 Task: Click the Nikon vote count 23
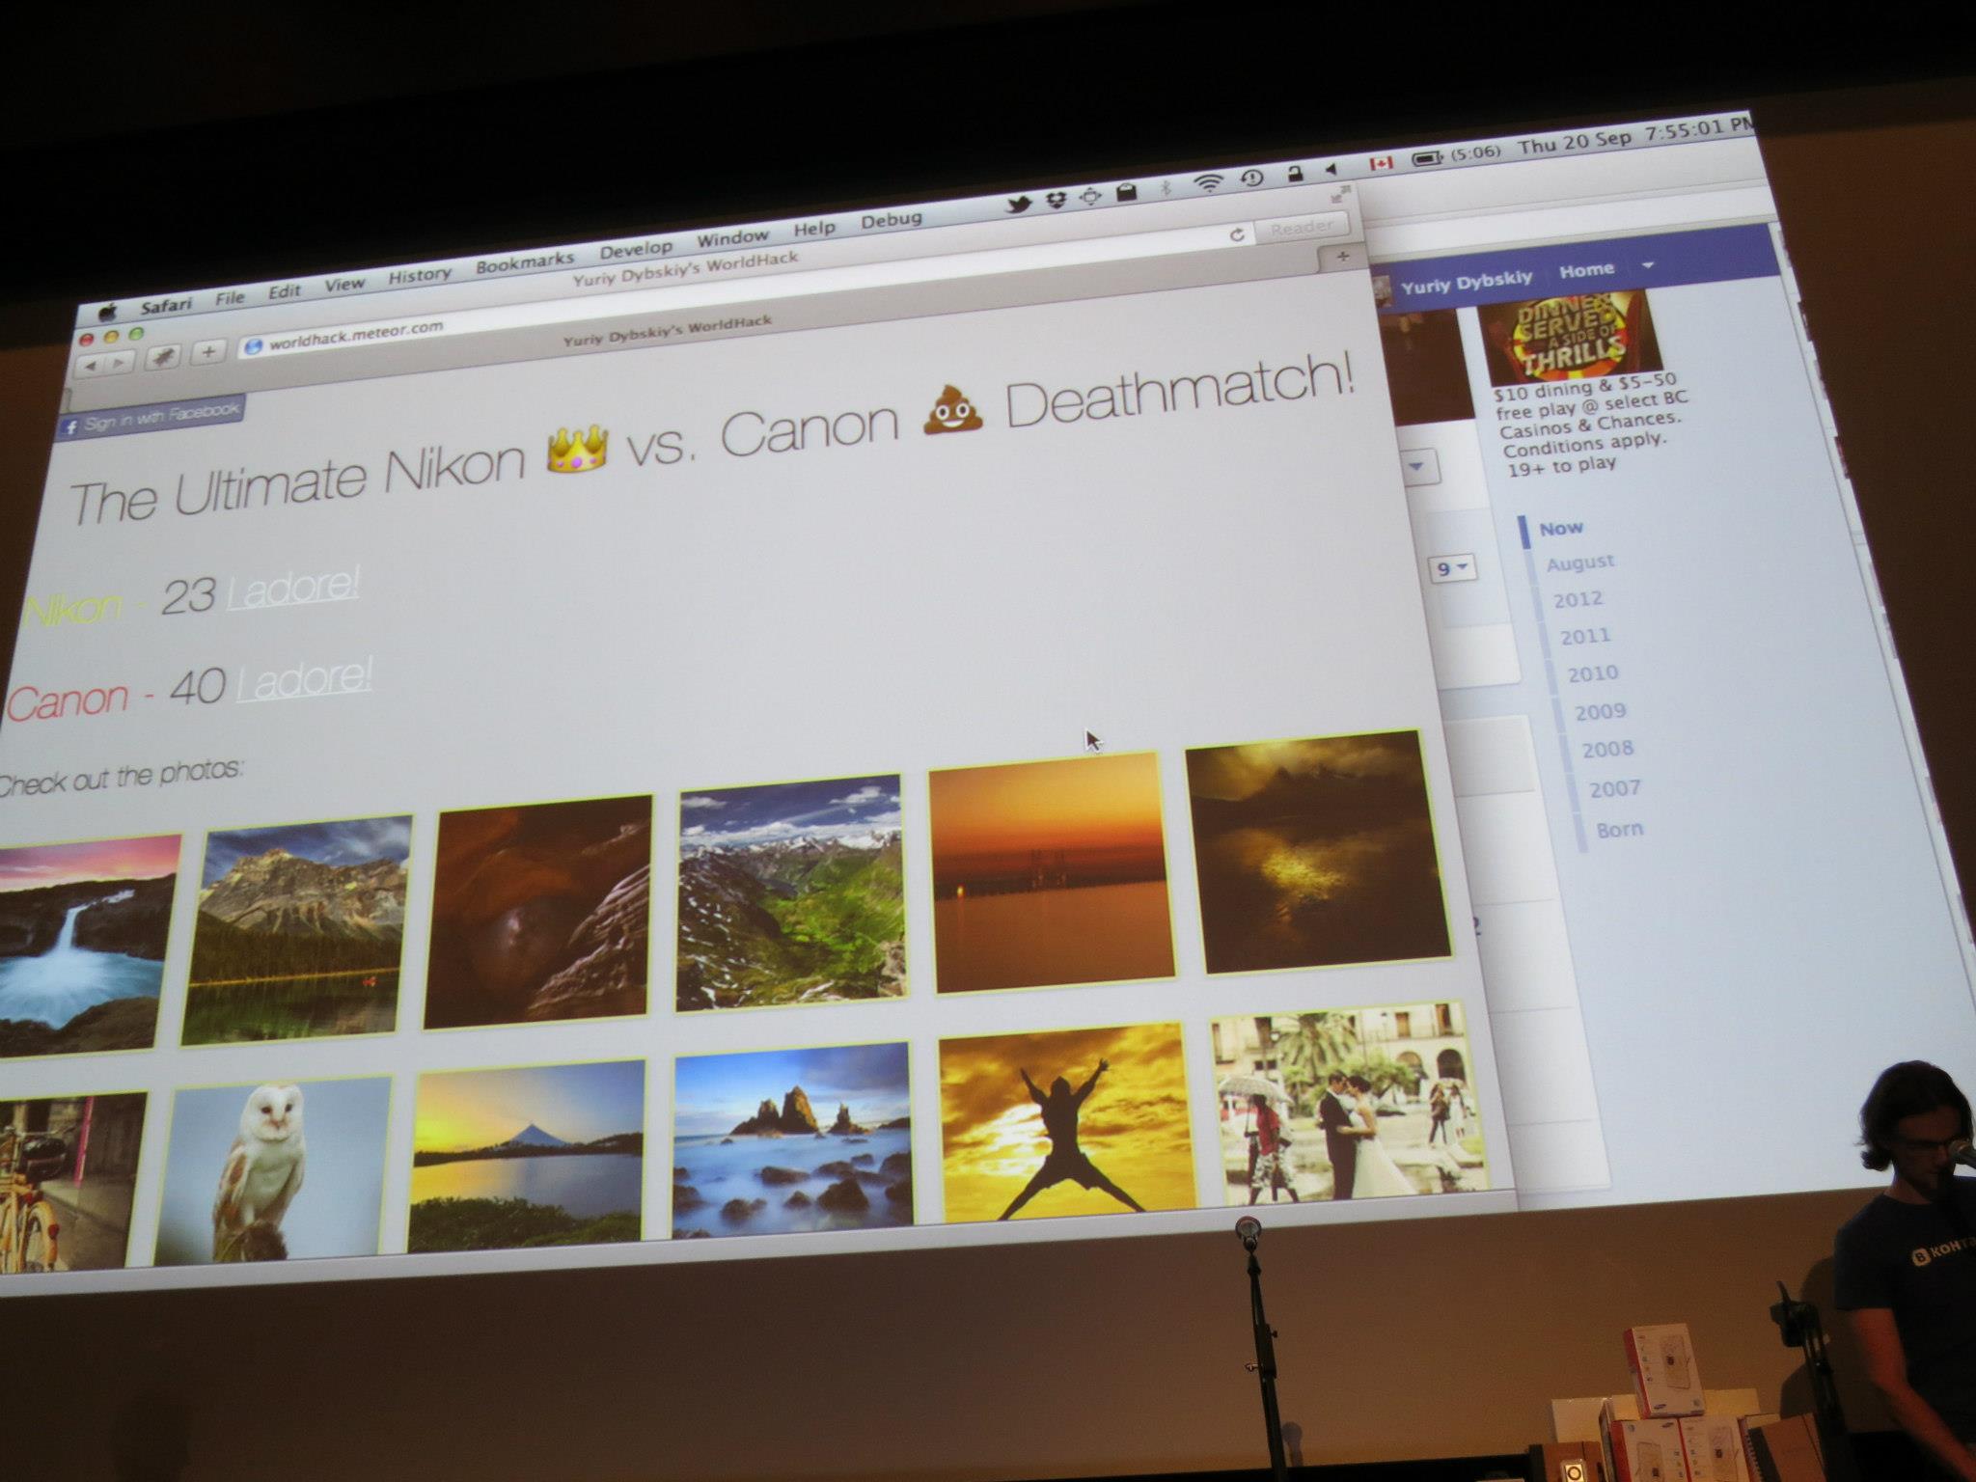187,597
